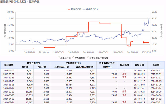Toggle the 股东总户数 red legend entry

(x=74, y=9)
